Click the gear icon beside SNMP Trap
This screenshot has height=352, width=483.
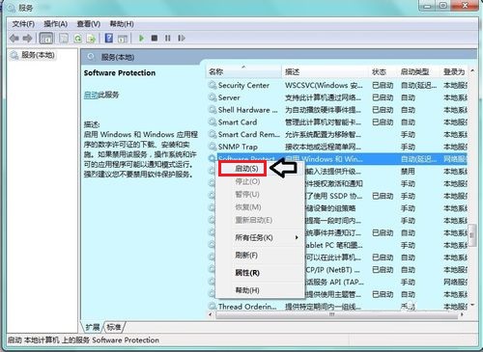pyautogui.click(x=213, y=147)
